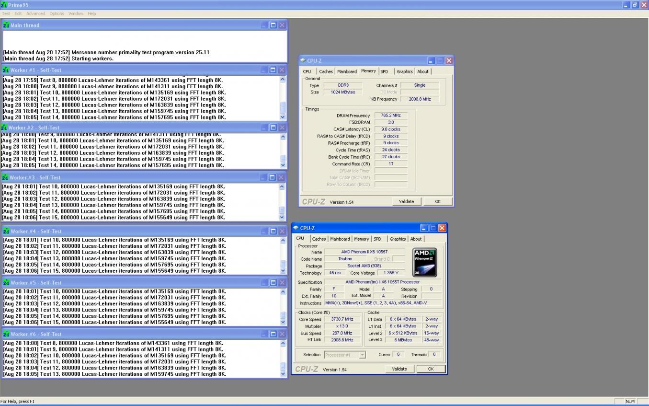
Task: Click OK in the processor CPU-Z window
Action: click(431, 369)
